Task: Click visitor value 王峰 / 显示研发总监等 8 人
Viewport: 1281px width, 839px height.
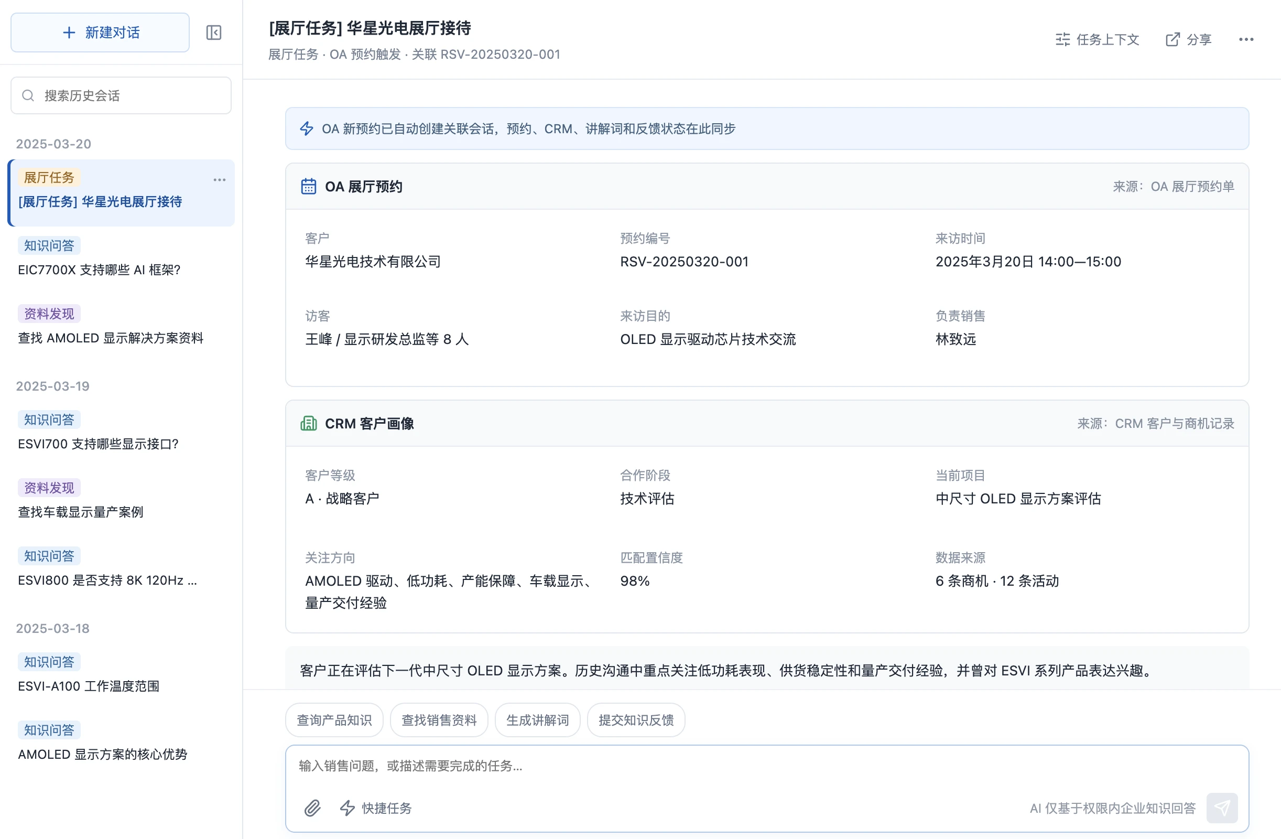Action: (x=387, y=339)
